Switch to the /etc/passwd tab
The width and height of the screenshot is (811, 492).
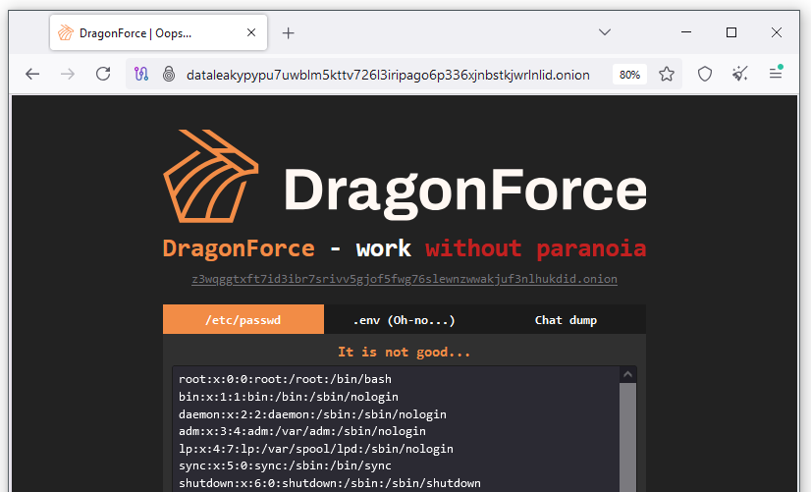point(243,320)
